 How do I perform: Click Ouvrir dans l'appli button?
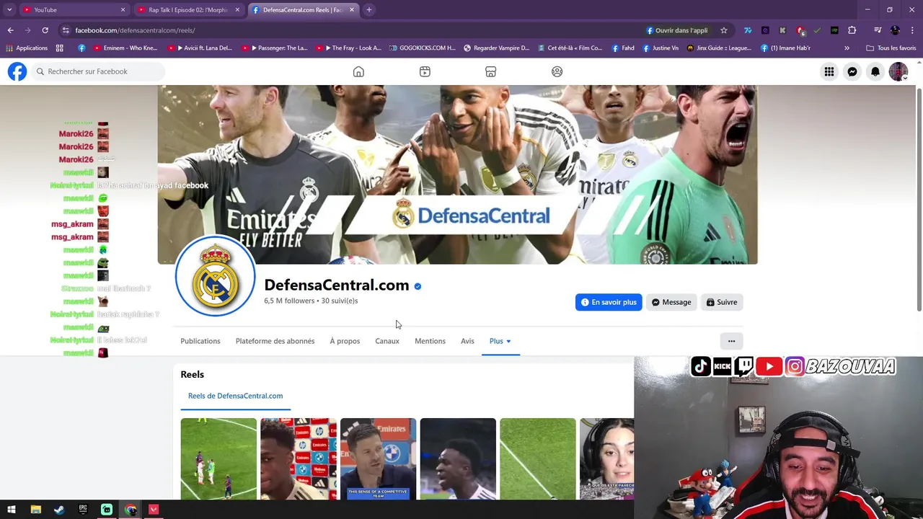click(677, 30)
